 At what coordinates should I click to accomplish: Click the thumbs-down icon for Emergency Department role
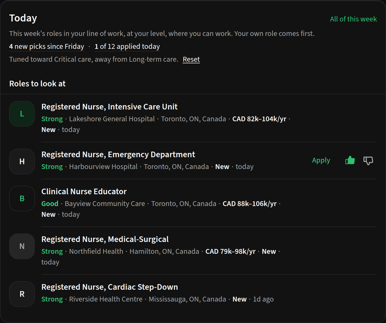tap(368, 160)
